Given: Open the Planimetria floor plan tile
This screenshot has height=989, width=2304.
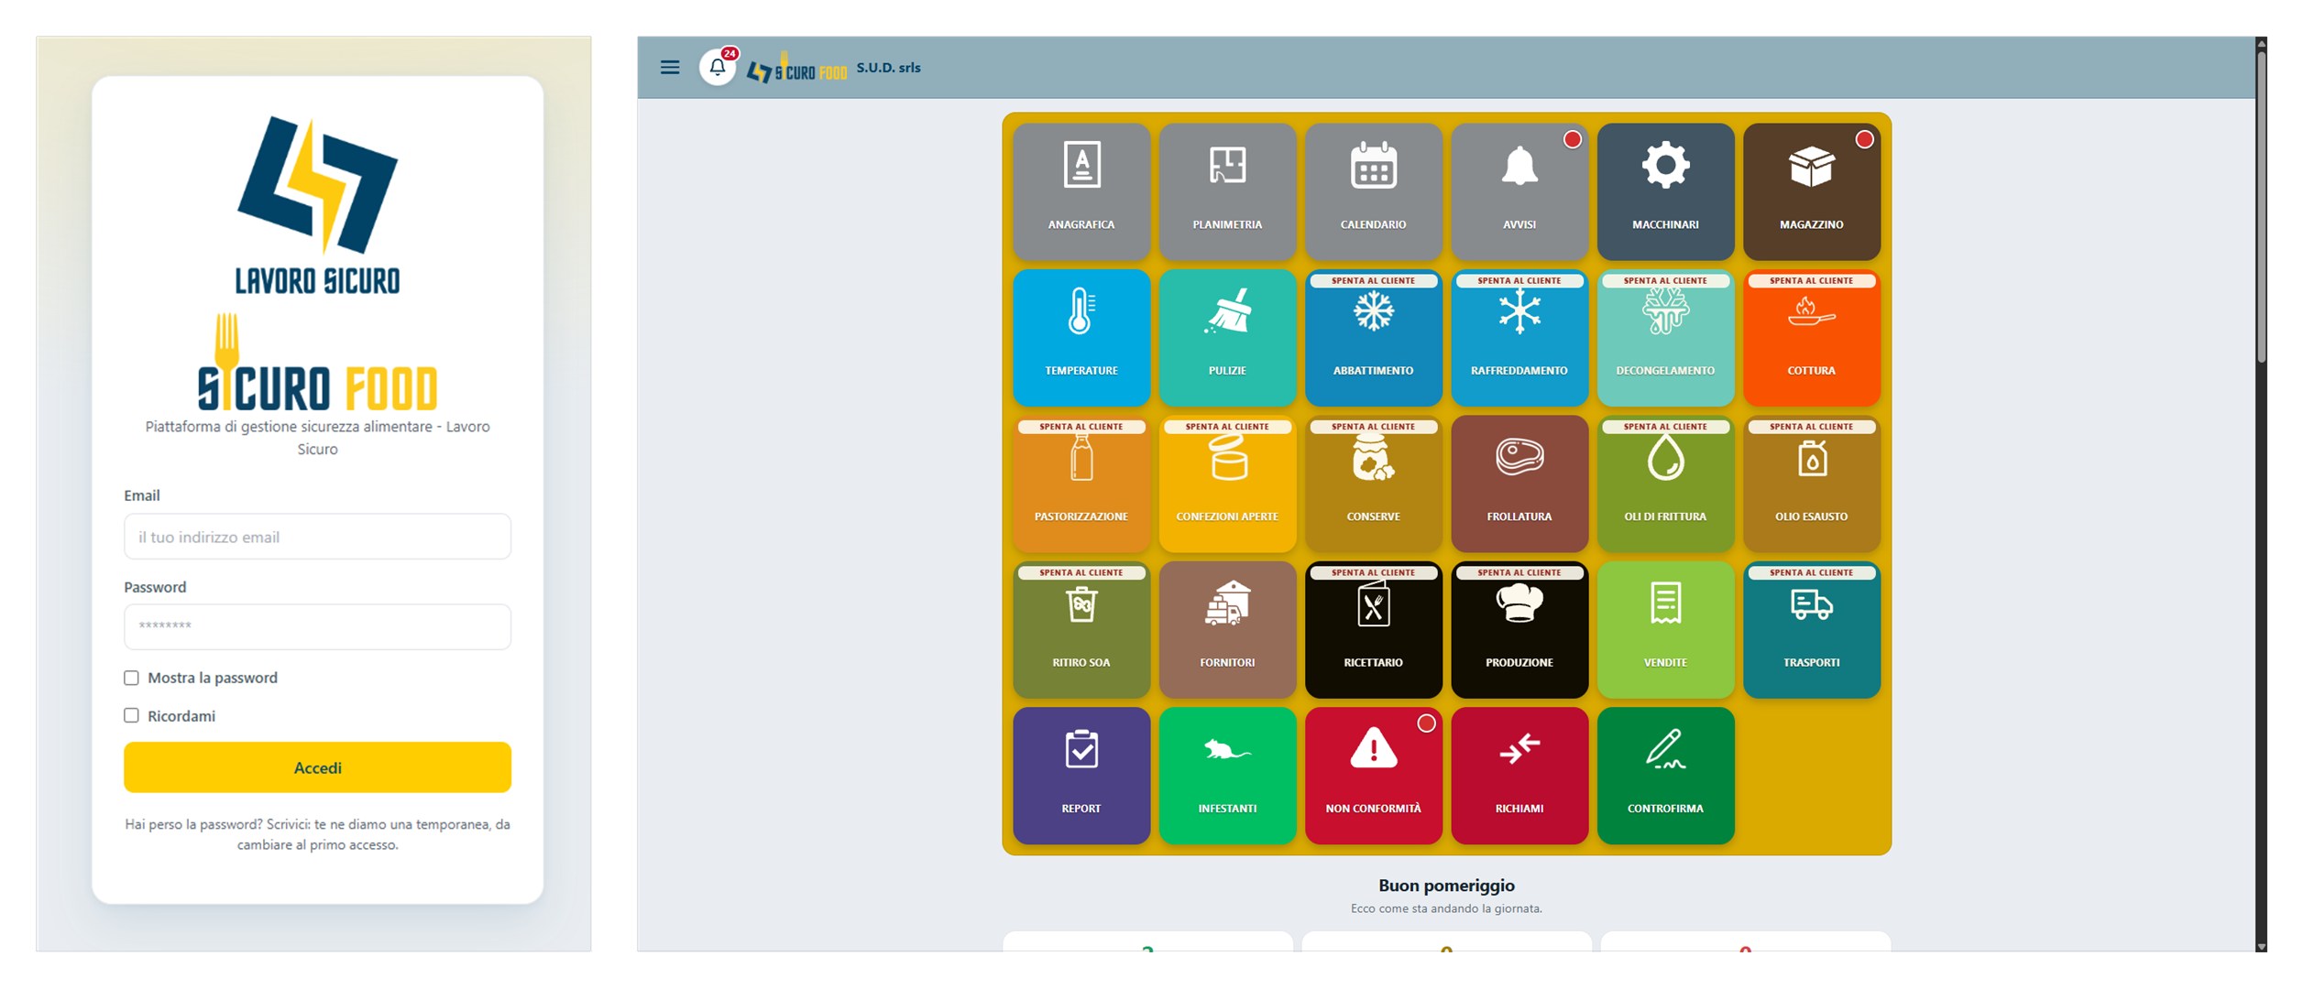Looking at the screenshot, I should pyautogui.click(x=1227, y=191).
